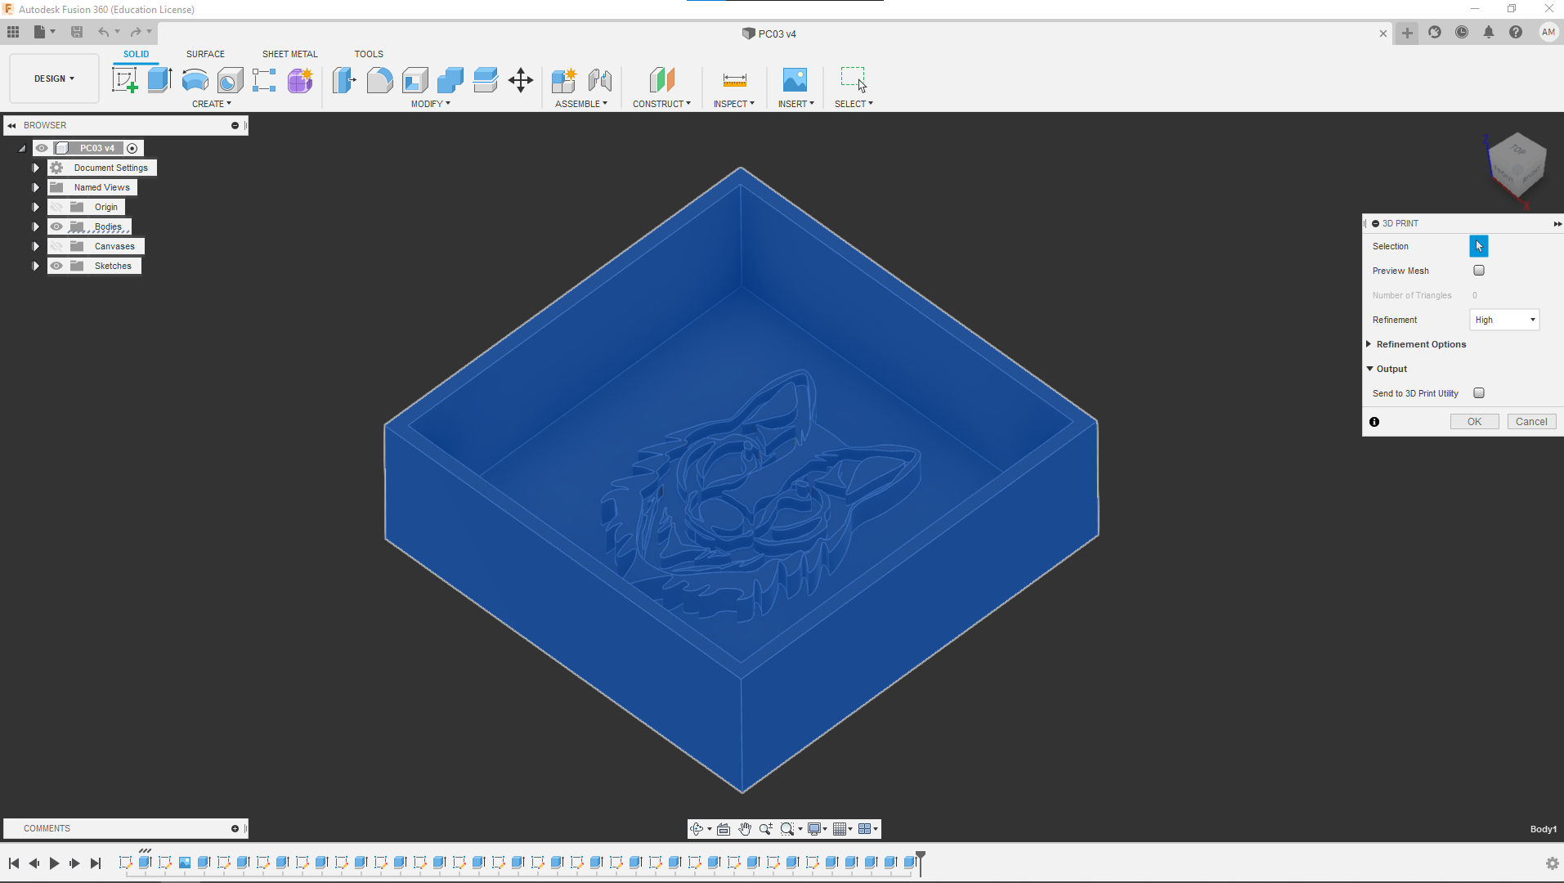The image size is (1564, 883).
Task: Activate the PC03 v4 component radio button
Action: (x=132, y=148)
